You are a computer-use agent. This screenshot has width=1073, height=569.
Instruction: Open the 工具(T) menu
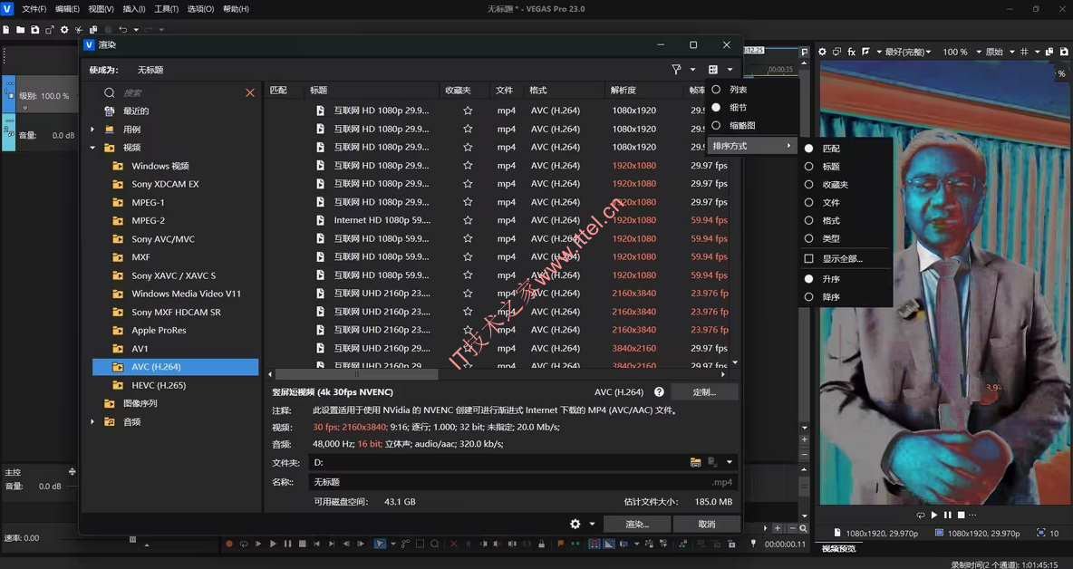pyautogui.click(x=167, y=9)
